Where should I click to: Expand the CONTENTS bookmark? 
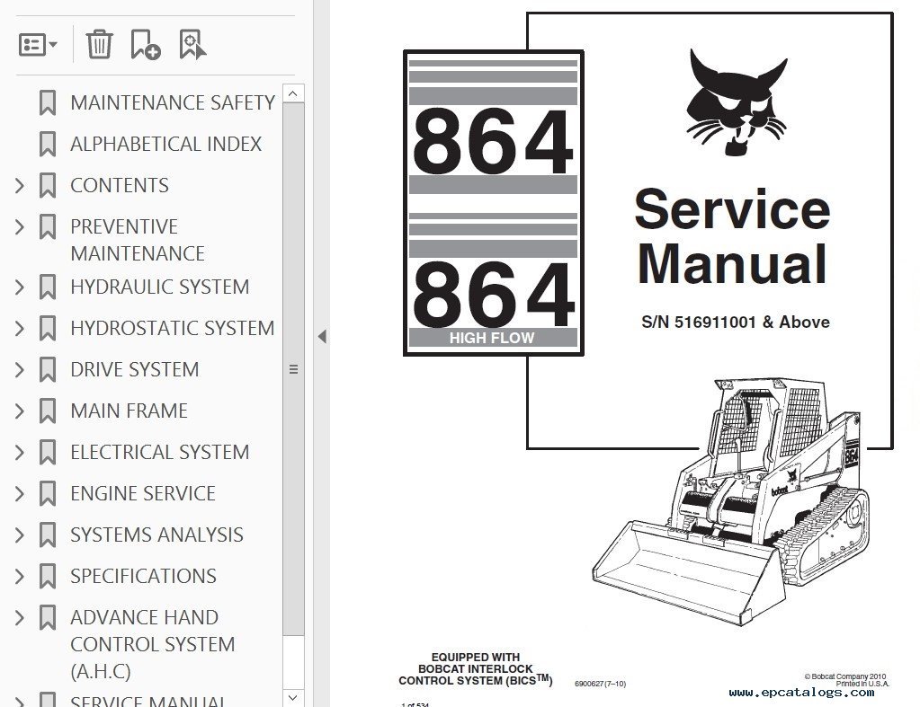coord(20,186)
